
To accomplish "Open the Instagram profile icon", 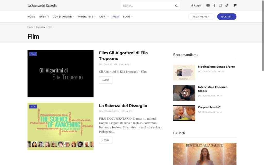I will tap(220, 5).
